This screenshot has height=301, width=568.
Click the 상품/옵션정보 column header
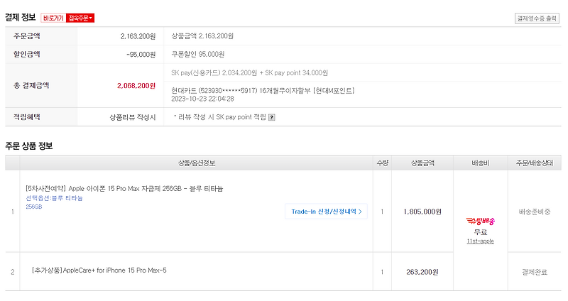[x=190, y=163]
